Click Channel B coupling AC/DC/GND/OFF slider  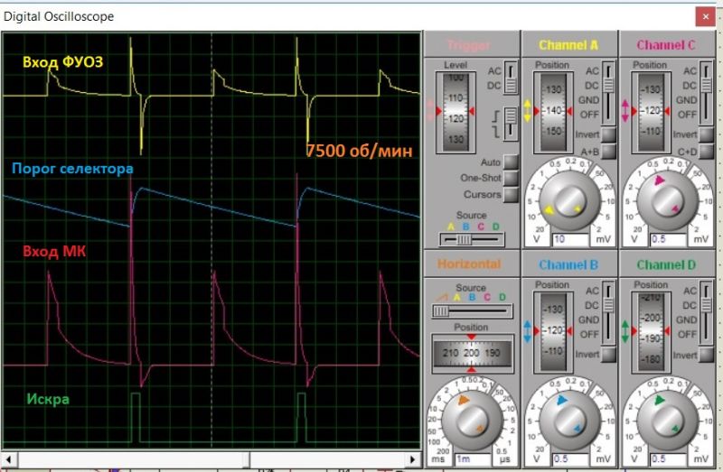608,312
